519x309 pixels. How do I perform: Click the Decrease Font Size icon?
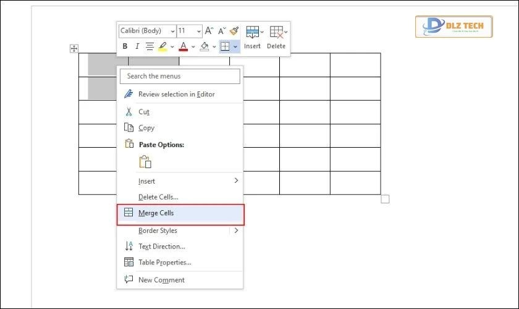click(221, 30)
